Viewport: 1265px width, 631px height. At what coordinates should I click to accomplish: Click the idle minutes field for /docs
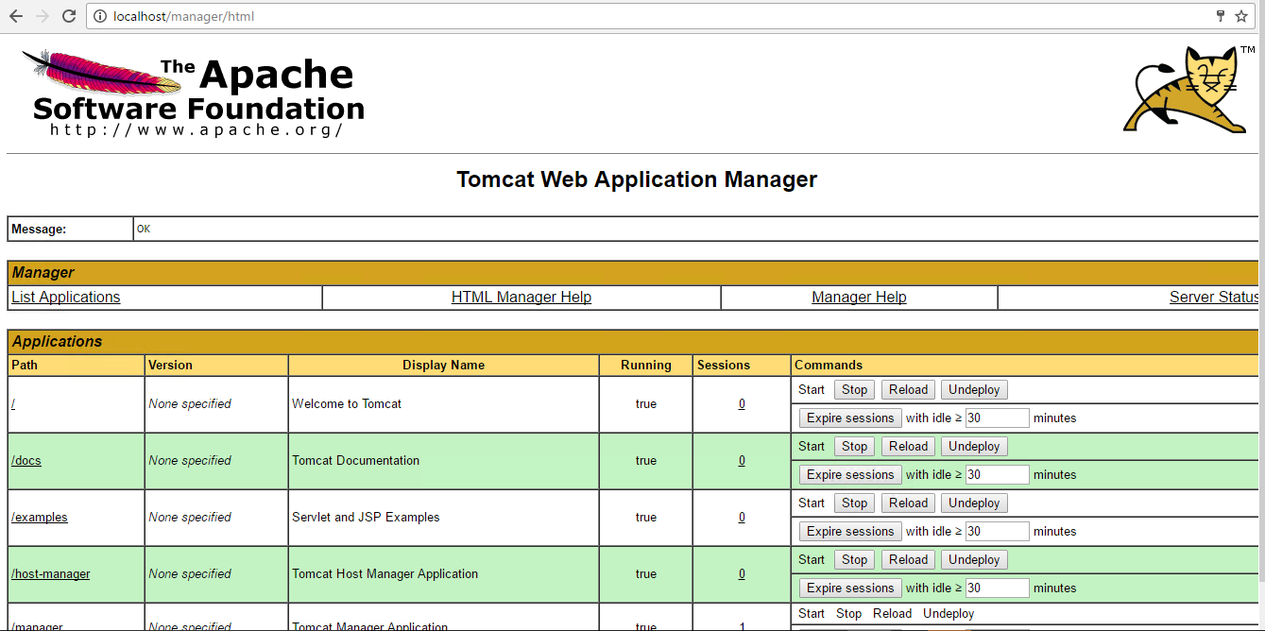[997, 474]
